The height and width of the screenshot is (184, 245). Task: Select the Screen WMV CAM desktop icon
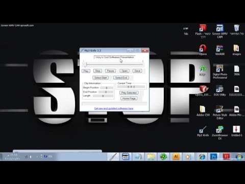point(220,31)
